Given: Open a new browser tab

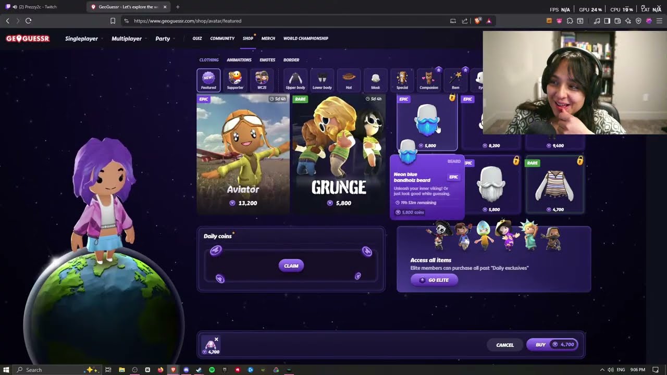Looking at the screenshot, I should pyautogui.click(x=178, y=7).
